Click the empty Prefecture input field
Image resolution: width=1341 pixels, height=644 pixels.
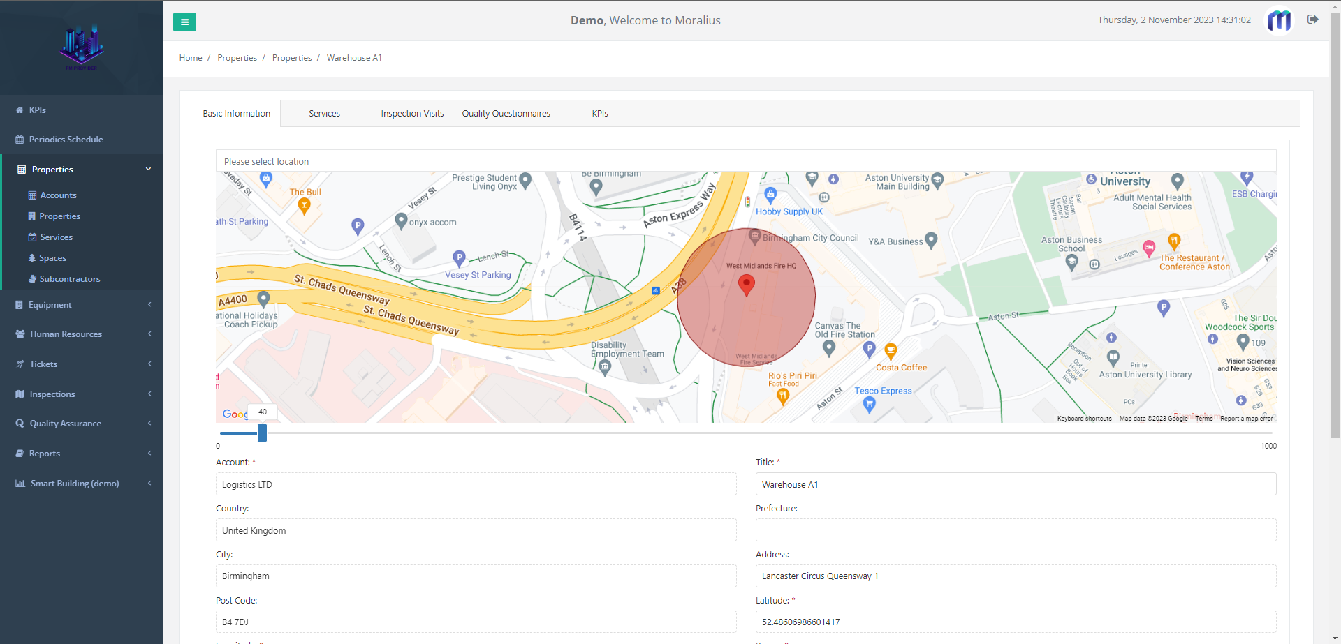pyautogui.click(x=1016, y=530)
